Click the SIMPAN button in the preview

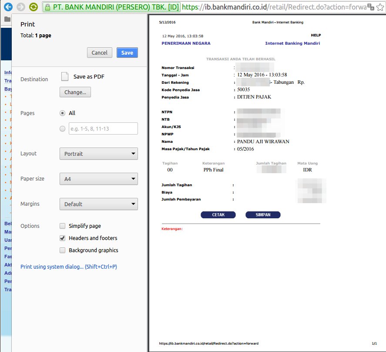click(263, 215)
